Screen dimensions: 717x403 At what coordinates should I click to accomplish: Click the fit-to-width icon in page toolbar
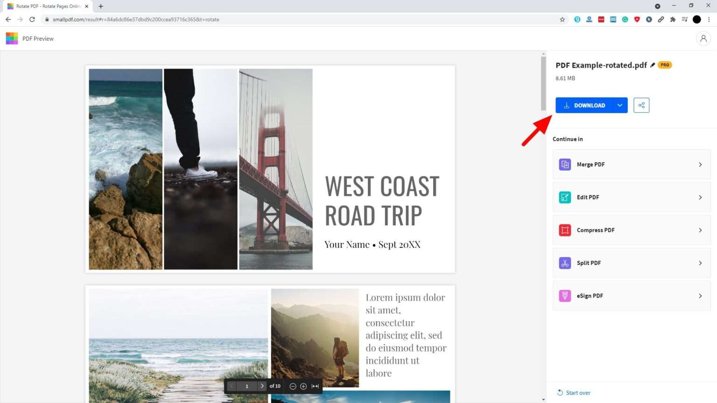tap(315, 386)
